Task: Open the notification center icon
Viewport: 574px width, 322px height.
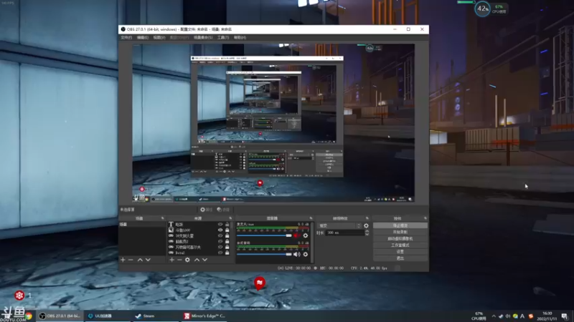Action: coord(565,316)
